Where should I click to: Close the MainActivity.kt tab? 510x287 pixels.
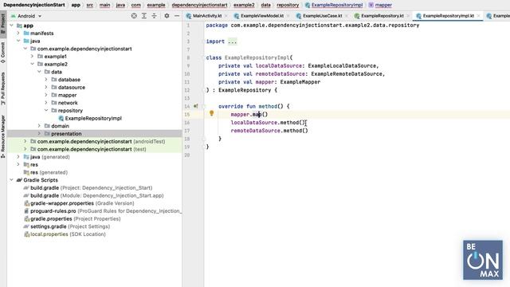coord(226,16)
